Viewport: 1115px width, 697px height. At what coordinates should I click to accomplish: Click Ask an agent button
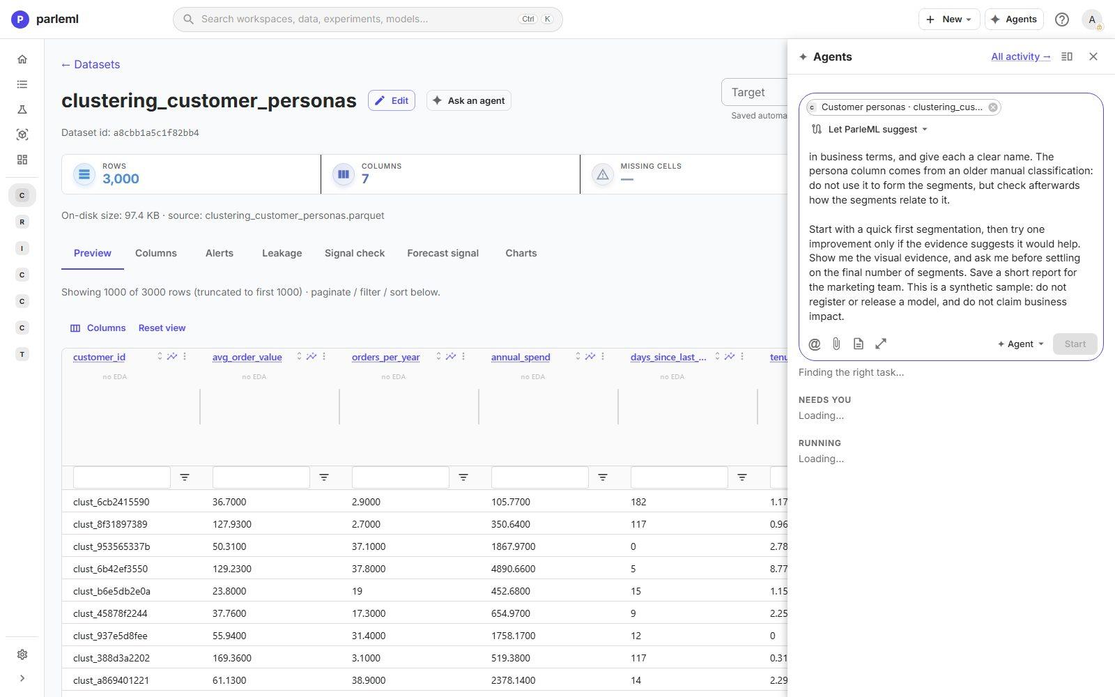tap(469, 100)
